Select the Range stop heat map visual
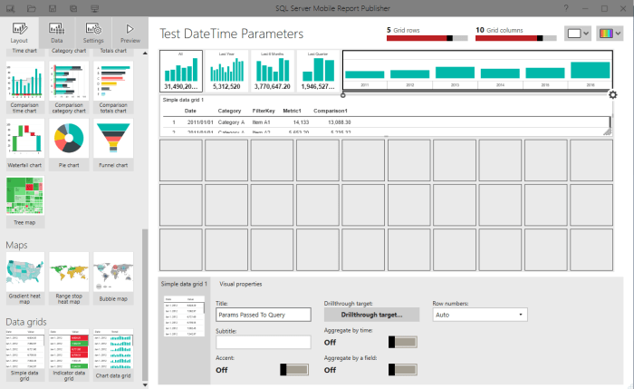 point(69,278)
